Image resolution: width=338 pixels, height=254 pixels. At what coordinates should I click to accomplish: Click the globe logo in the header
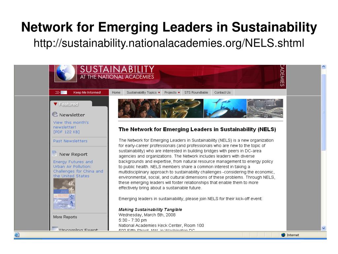click(x=66, y=73)
